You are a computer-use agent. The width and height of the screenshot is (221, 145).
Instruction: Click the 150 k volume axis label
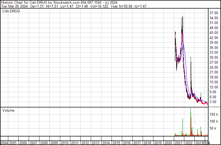click(214, 114)
